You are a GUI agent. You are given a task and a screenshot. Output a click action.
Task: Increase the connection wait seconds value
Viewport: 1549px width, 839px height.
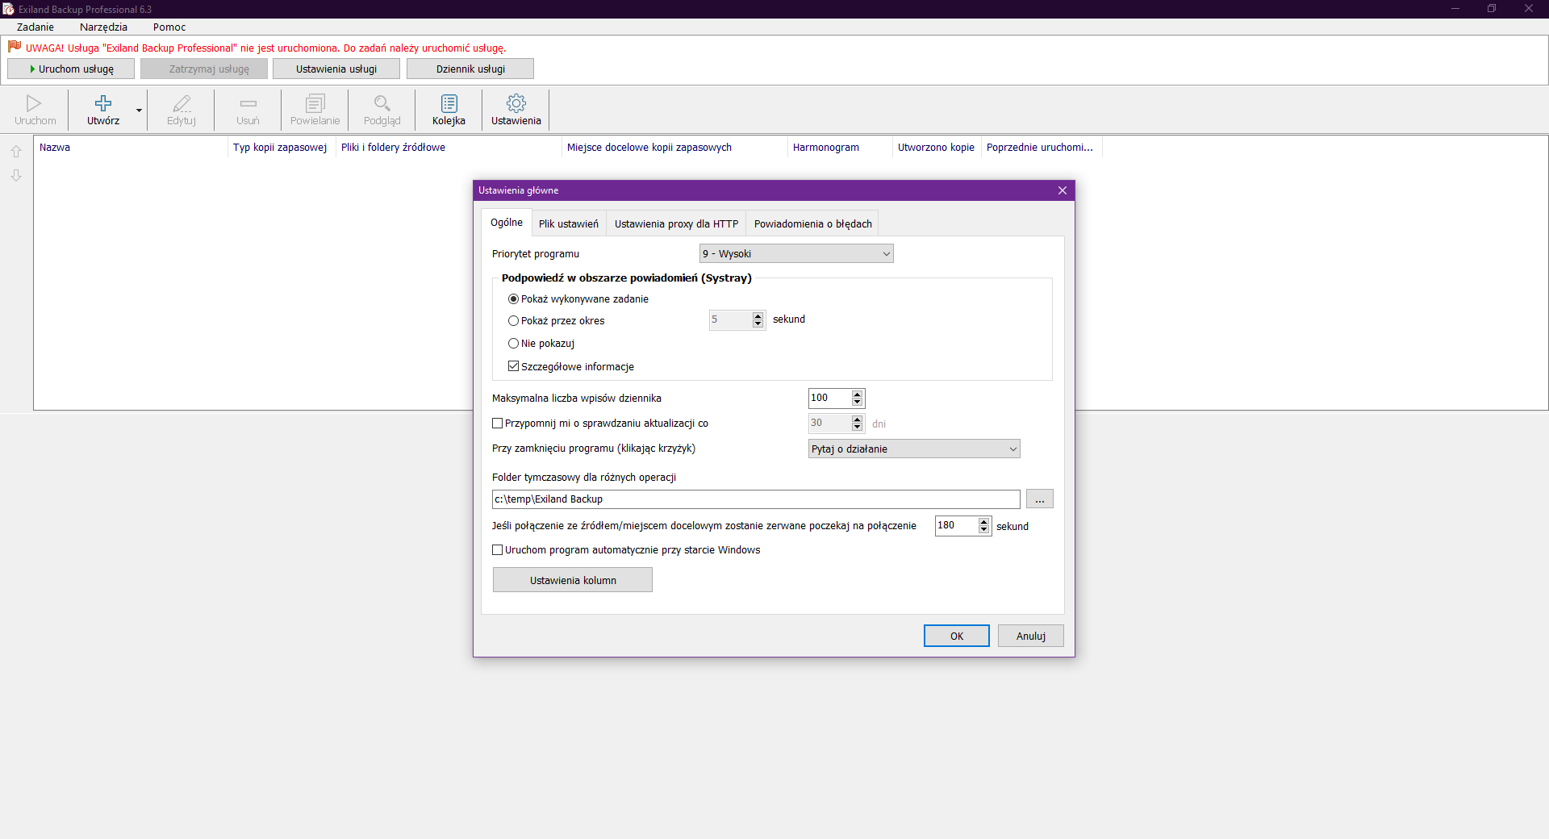[x=983, y=522]
